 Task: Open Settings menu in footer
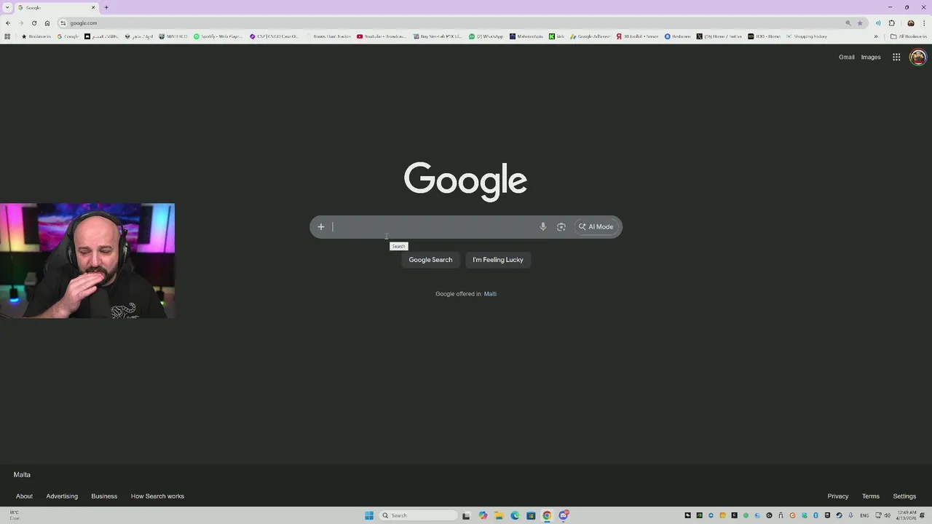(x=904, y=496)
